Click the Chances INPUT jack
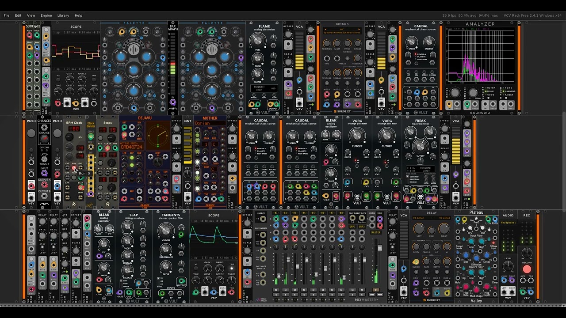The image size is (566, 318). [44, 173]
